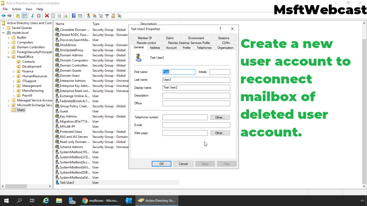
Task: Select the Users container in tree
Action: tap(21, 110)
